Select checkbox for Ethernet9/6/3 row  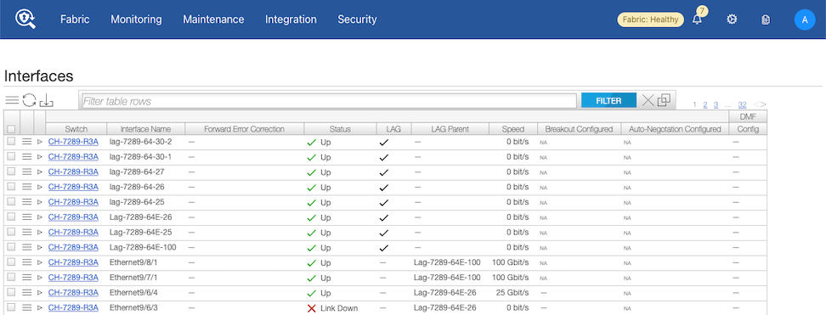click(x=11, y=307)
